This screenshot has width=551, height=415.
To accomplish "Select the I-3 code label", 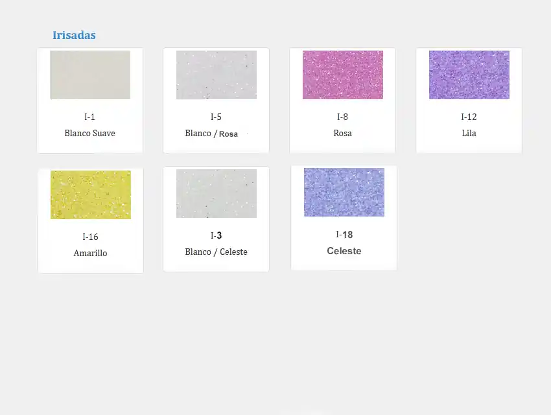I will (216, 236).
